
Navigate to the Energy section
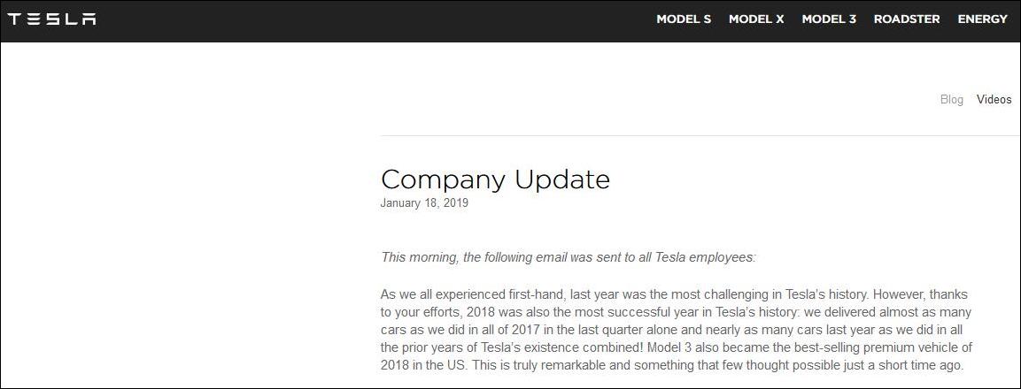pyautogui.click(x=982, y=19)
